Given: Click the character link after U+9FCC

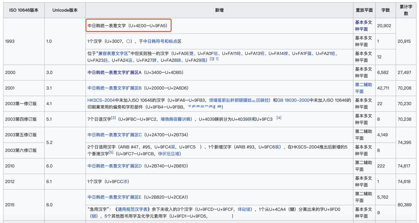Looking at the screenshot, I should click(125, 182).
